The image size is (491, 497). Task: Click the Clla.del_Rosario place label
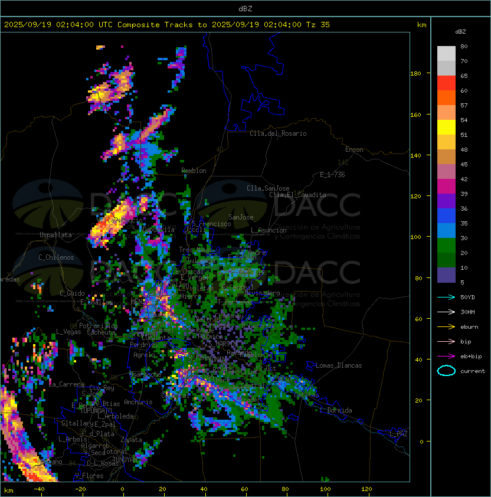[x=278, y=133]
